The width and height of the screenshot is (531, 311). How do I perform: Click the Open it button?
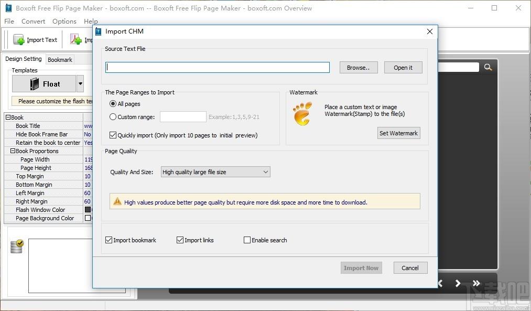pyautogui.click(x=403, y=68)
